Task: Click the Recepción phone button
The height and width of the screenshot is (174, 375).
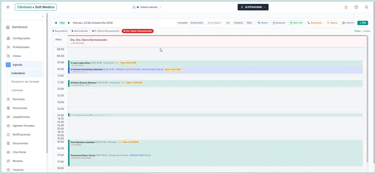Action: (x=315, y=23)
